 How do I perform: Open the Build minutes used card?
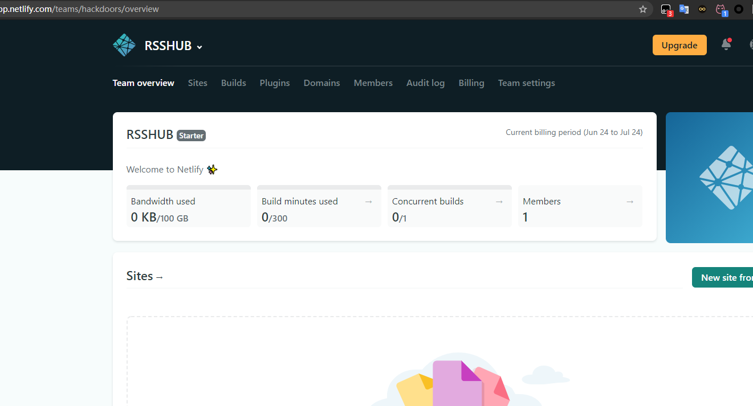tap(319, 206)
